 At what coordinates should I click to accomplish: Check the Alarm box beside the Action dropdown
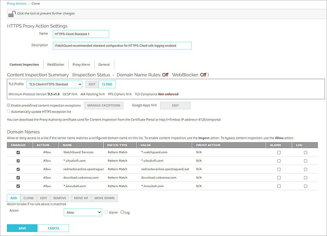coord(107,212)
